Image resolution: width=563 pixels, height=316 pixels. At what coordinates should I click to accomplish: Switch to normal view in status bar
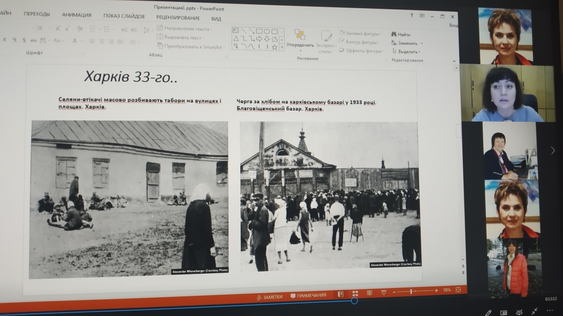coord(341,294)
